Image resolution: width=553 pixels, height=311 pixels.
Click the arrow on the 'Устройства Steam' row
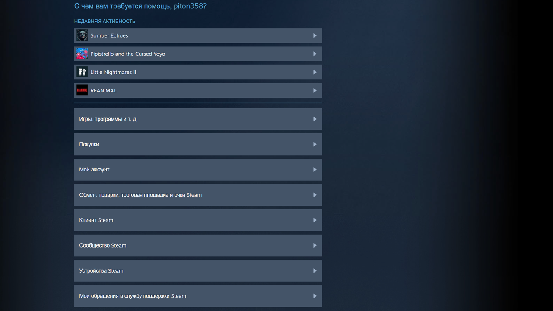point(315,270)
